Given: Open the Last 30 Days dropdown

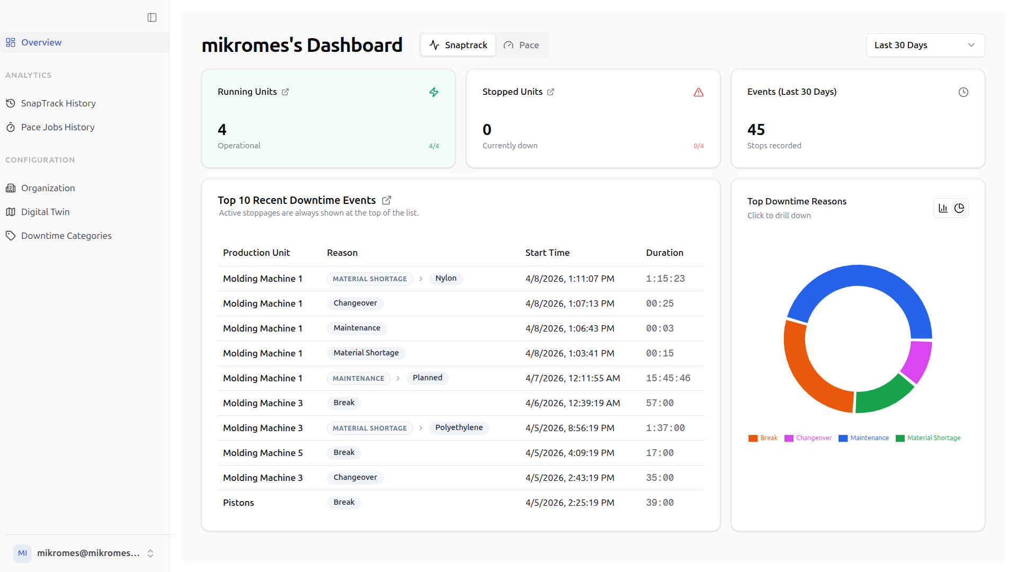Looking at the screenshot, I should [925, 45].
